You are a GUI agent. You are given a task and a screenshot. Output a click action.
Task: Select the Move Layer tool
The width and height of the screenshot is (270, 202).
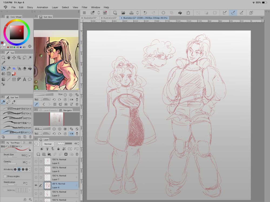14,58
